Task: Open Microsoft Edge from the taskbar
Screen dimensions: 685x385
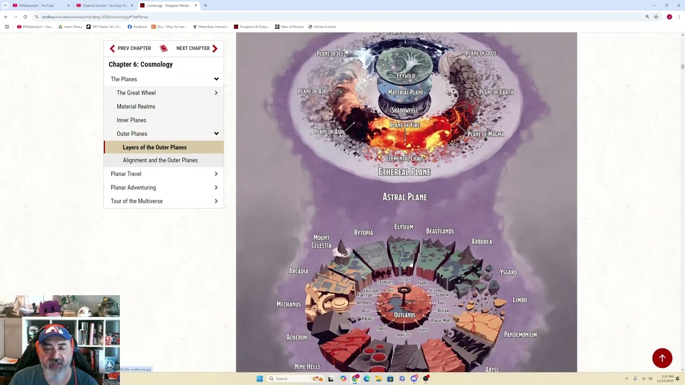Action: tap(367, 379)
